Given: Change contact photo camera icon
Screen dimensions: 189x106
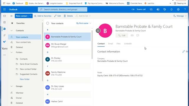Looking at the screenshot, I should [x=98, y=31].
